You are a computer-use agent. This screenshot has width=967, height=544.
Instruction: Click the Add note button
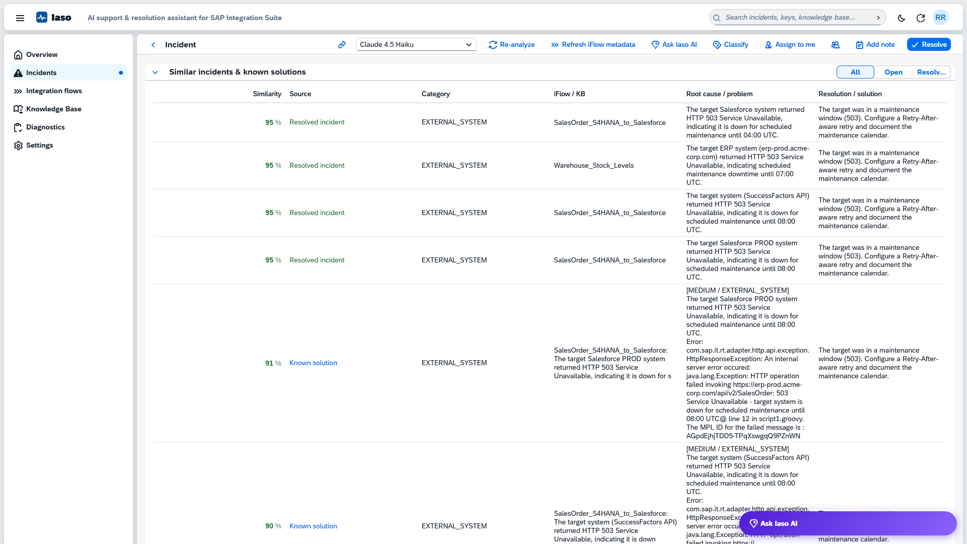point(875,45)
